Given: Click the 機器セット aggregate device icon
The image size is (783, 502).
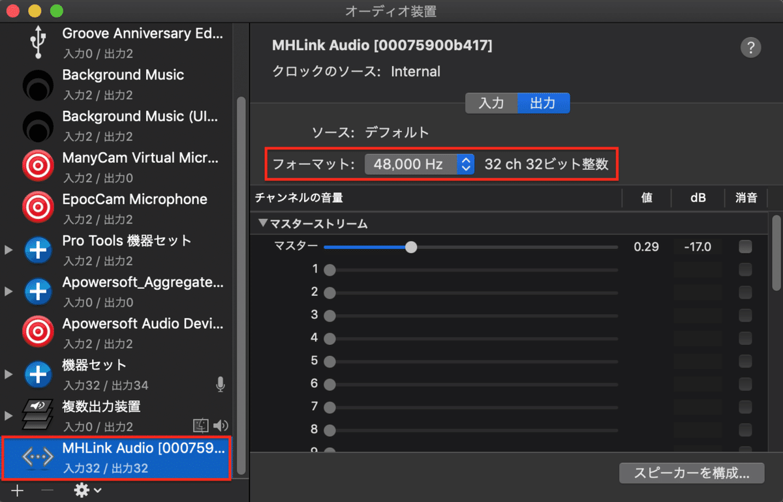Looking at the screenshot, I should point(38,374).
